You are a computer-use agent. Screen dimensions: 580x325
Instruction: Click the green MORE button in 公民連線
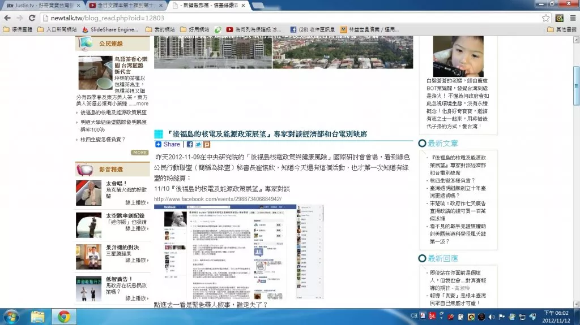click(139, 153)
